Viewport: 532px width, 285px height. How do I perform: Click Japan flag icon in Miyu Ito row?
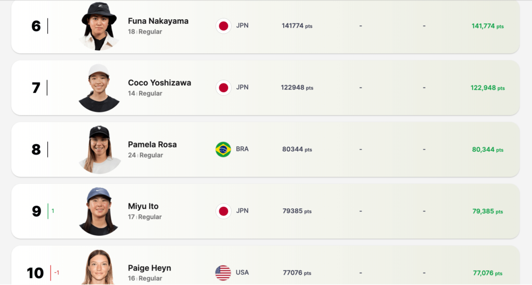[223, 211]
